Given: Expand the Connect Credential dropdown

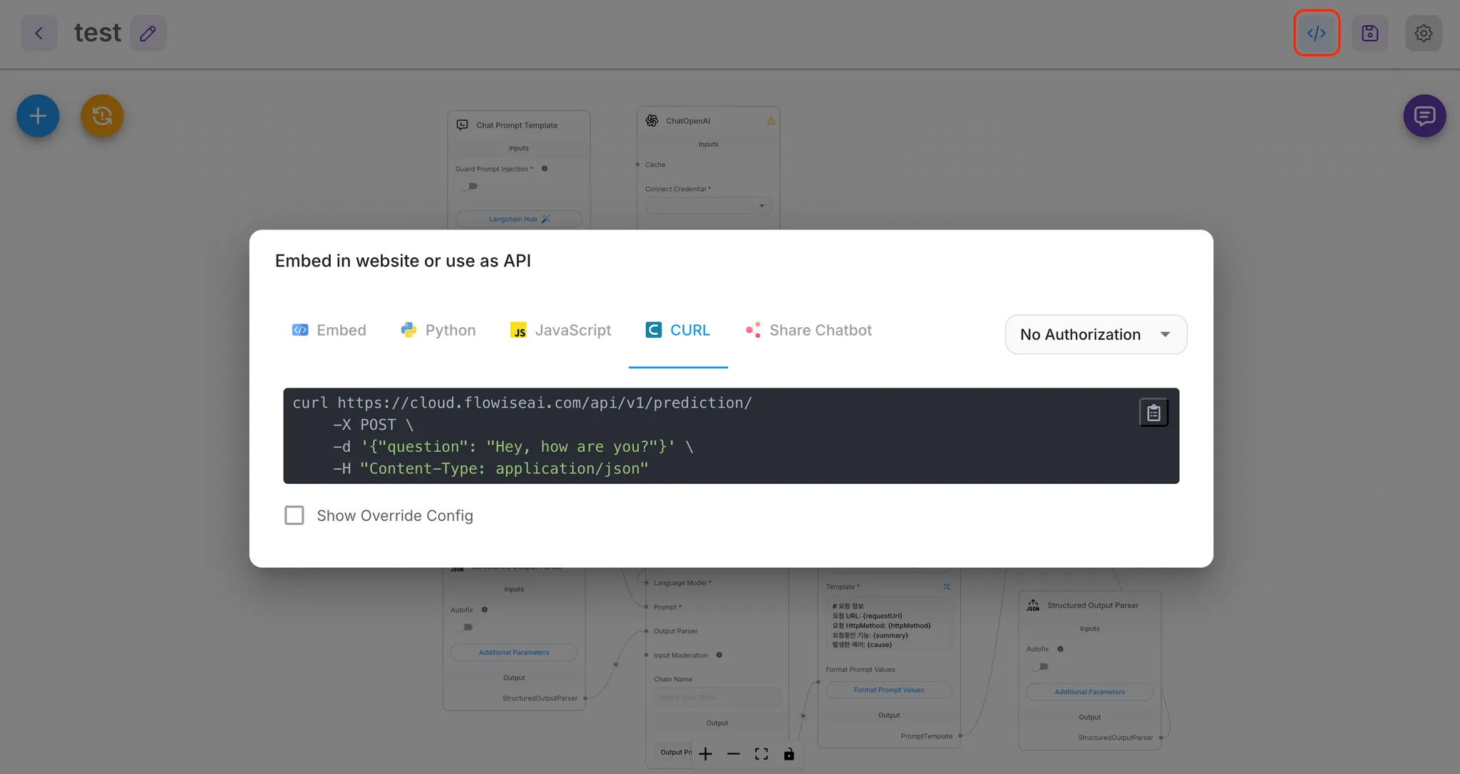Looking at the screenshot, I should (x=707, y=206).
